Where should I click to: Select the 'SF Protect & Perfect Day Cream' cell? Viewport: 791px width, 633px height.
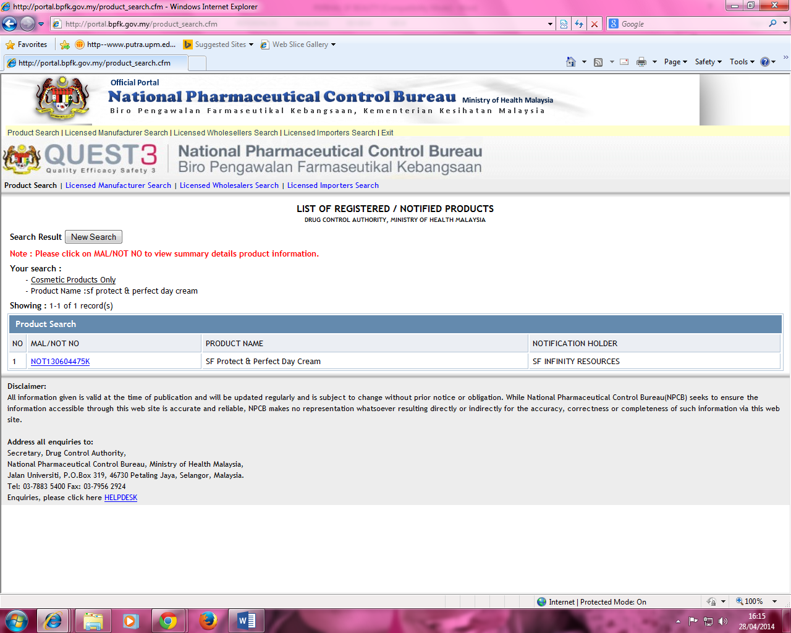click(x=365, y=362)
